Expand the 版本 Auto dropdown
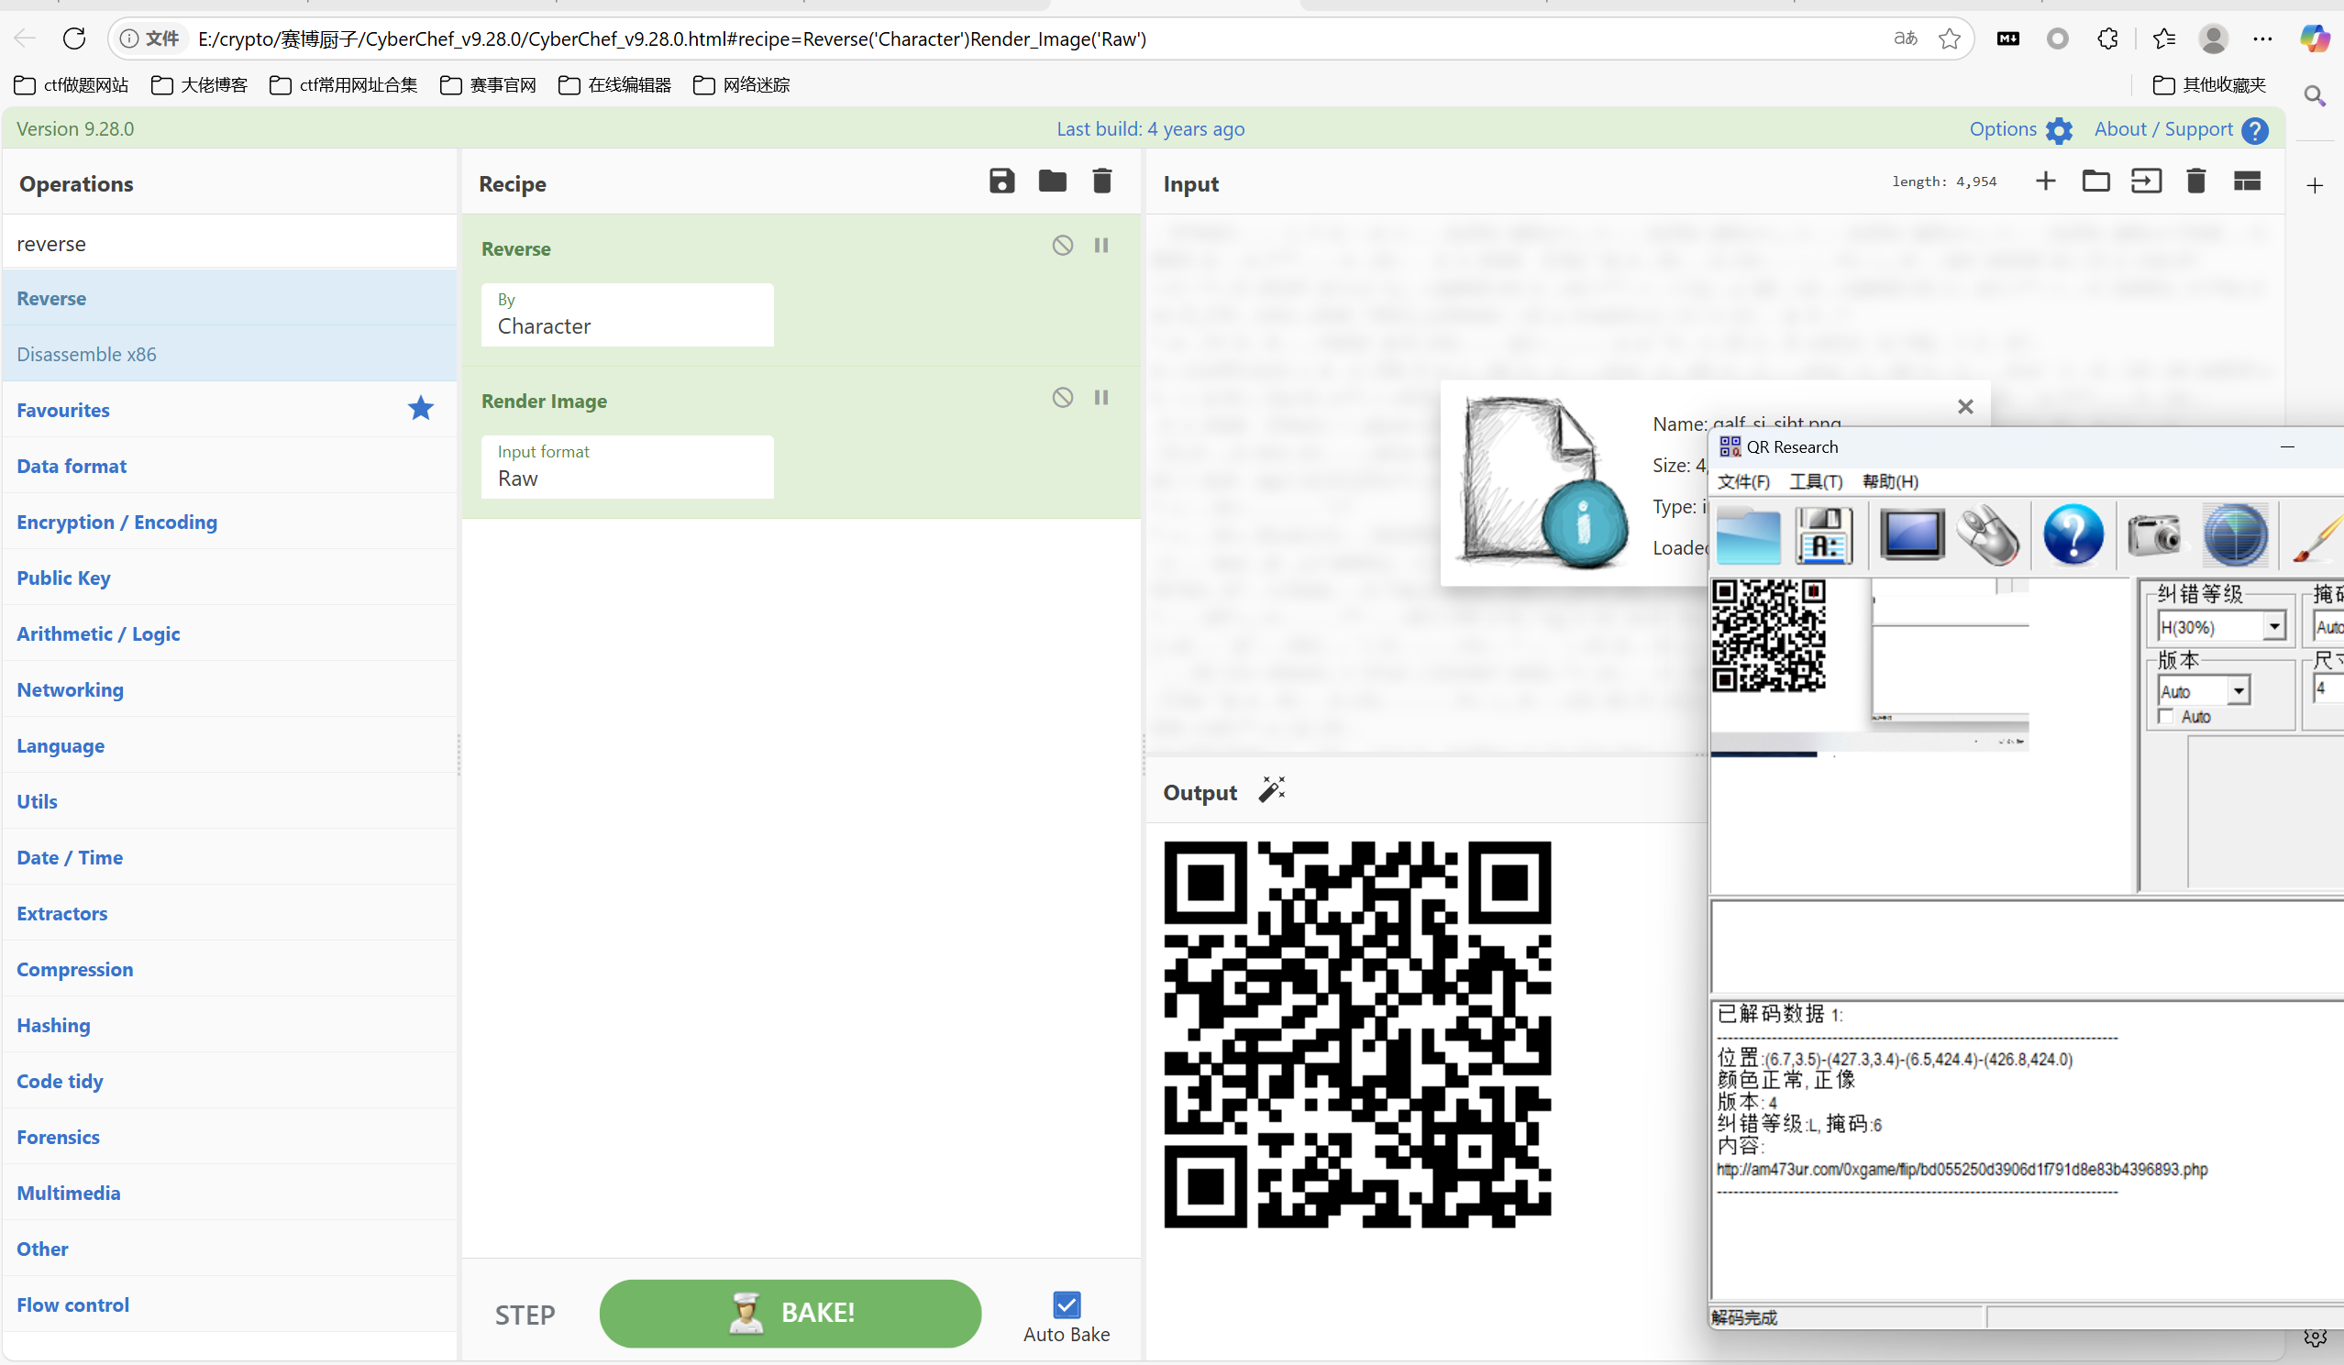 [2238, 691]
